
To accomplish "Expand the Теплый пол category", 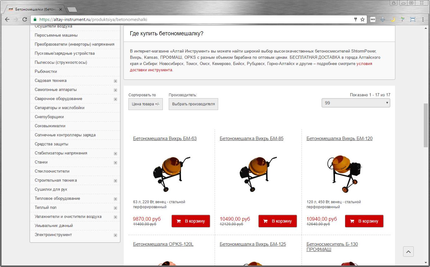I will point(115,208).
